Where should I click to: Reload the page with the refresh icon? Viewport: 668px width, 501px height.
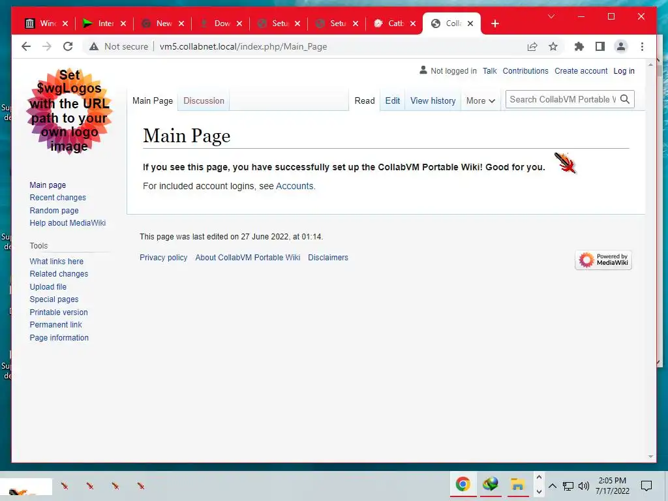pos(68,46)
